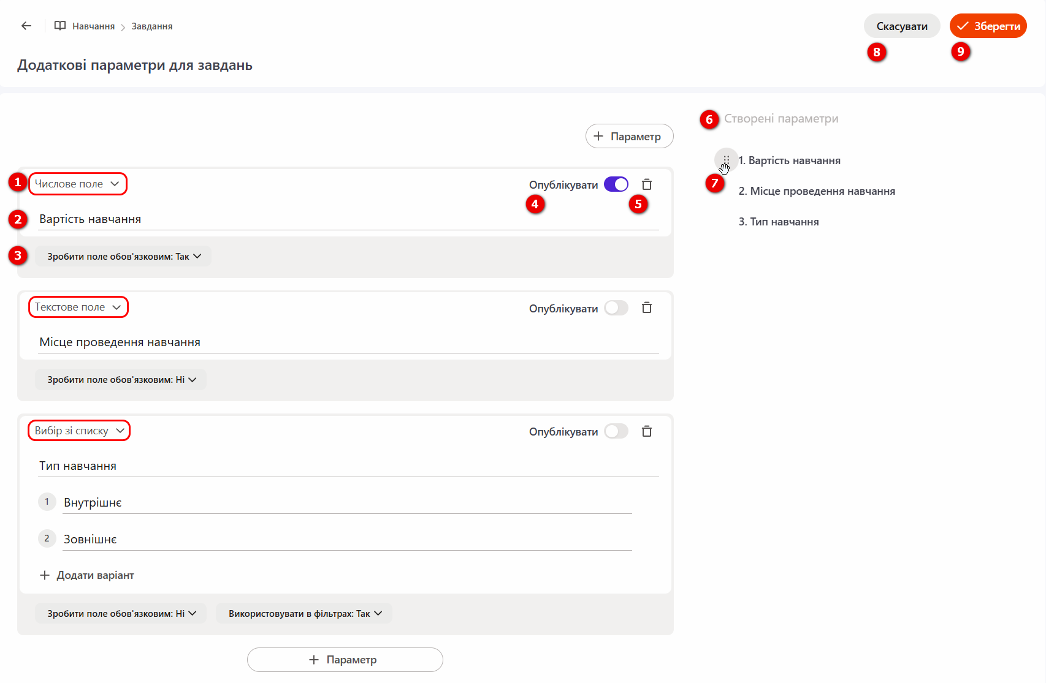Click the Скасувати button
Image resolution: width=1046 pixels, height=683 pixels.
click(x=901, y=26)
